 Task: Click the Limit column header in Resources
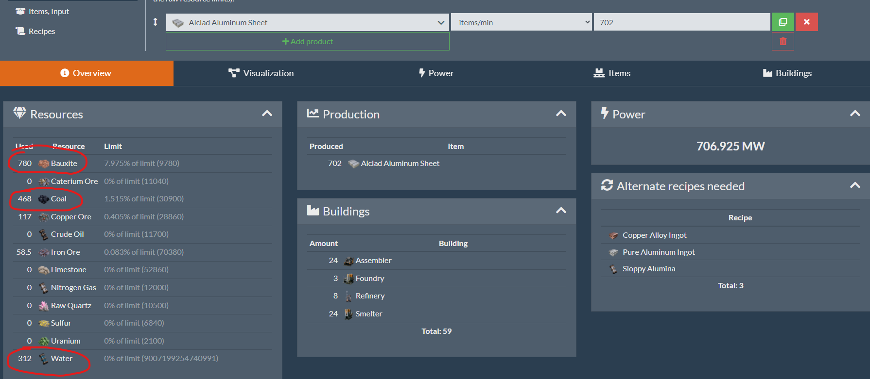coord(113,147)
